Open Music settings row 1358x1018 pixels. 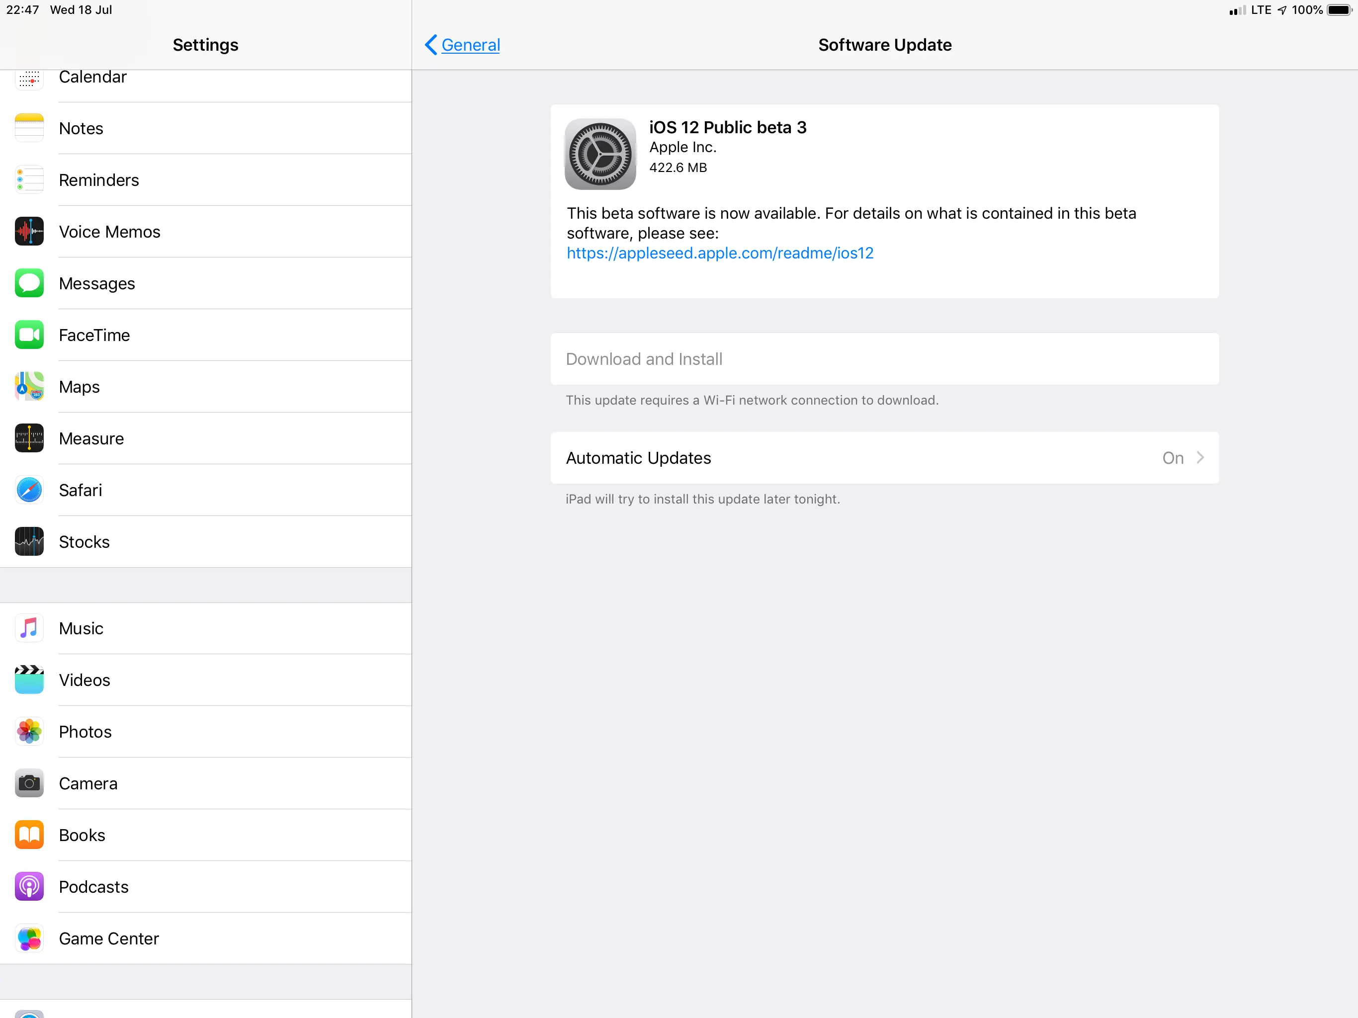[82, 628]
